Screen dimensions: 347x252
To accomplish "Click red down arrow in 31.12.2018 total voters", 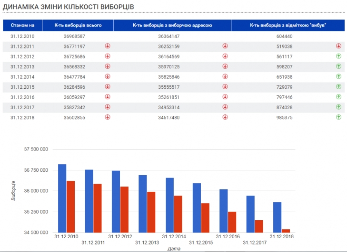I will click(108, 117).
